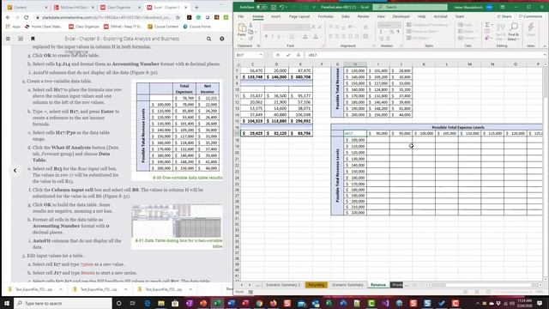Screen dimensions: 549x309
Task: Click the Undo arrow in Excel title bar
Action: coord(281,7)
